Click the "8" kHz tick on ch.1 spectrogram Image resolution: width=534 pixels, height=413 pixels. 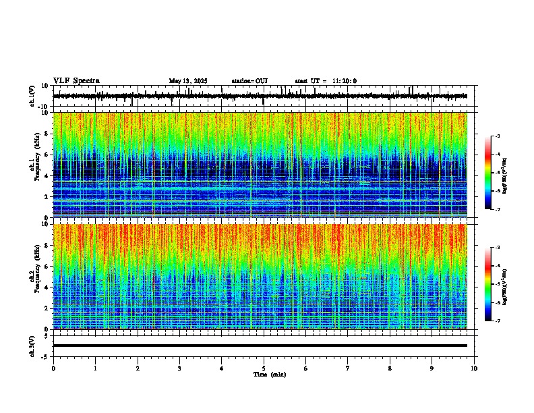click(47, 134)
